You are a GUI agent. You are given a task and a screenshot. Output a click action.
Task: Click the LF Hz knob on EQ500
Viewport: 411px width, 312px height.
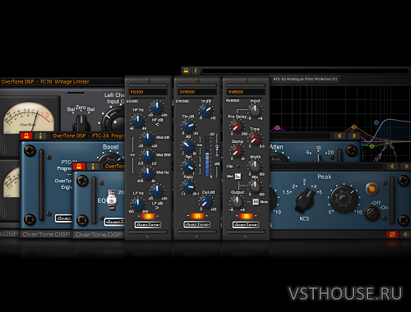coord(138,204)
